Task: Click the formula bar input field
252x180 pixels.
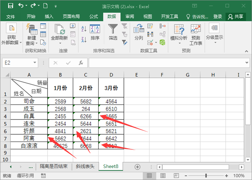Action: 166,63
